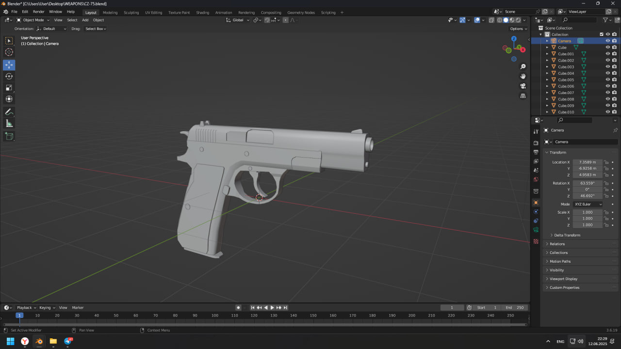Open the Render properties tab
Image resolution: width=621 pixels, height=349 pixels.
coord(536,143)
